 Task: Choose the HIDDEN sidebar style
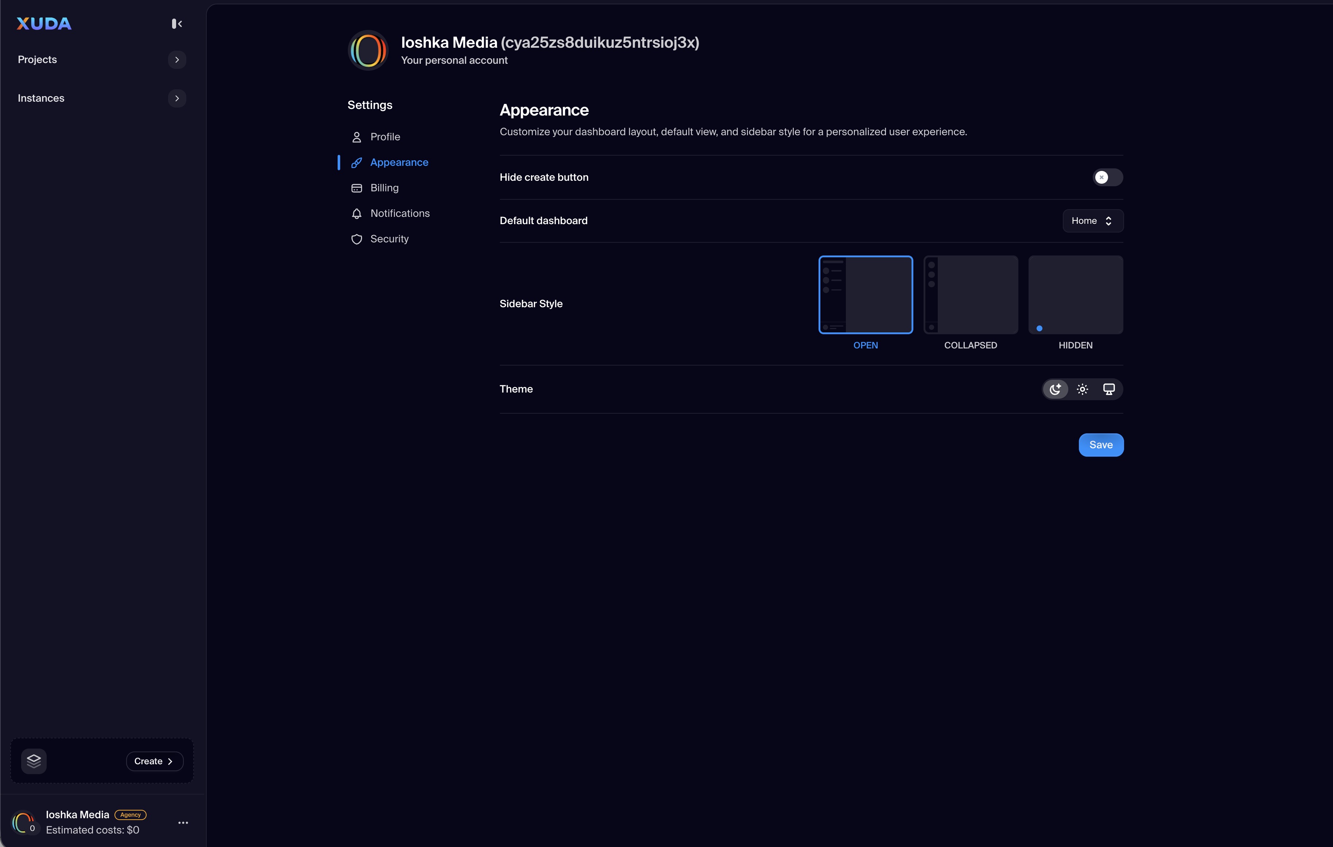click(1075, 295)
